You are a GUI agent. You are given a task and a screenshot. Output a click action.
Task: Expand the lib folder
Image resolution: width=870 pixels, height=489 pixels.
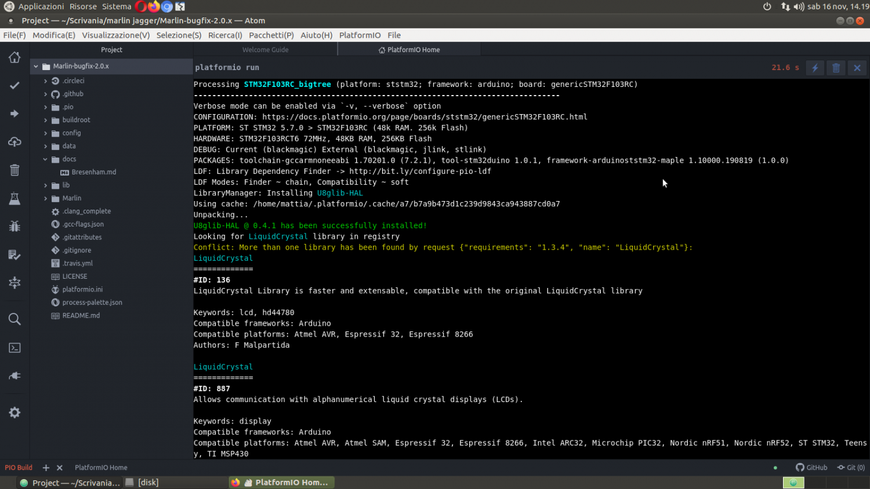pyautogui.click(x=46, y=185)
